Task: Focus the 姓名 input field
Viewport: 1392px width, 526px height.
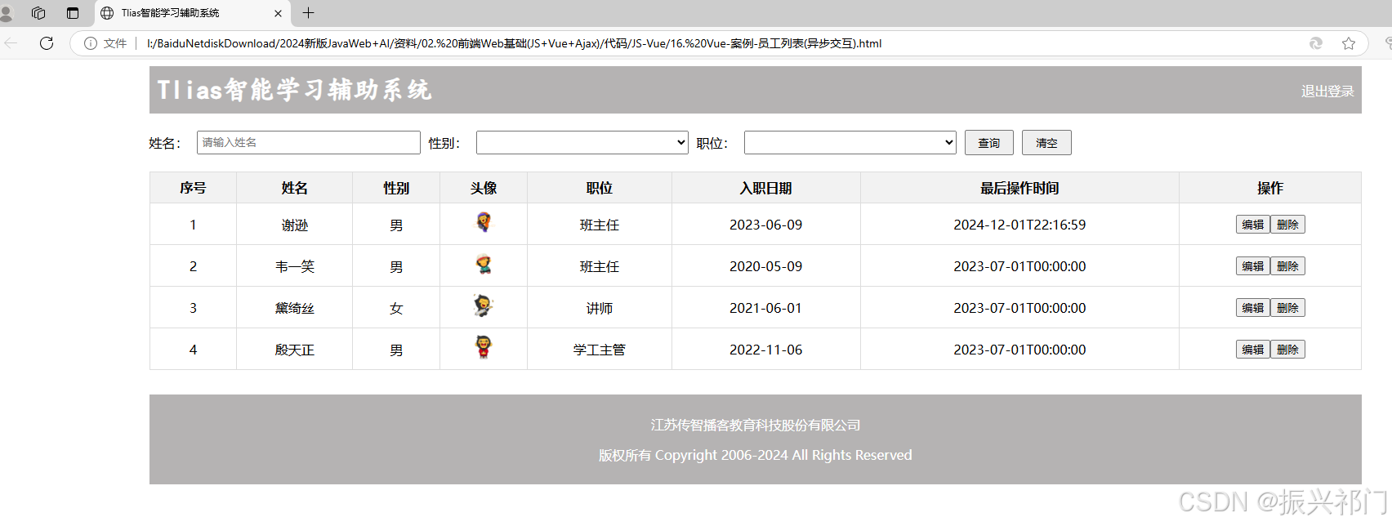Action: click(309, 143)
